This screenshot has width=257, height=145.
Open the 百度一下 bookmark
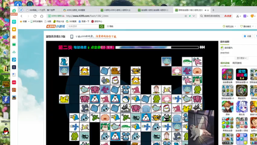(84, 21)
